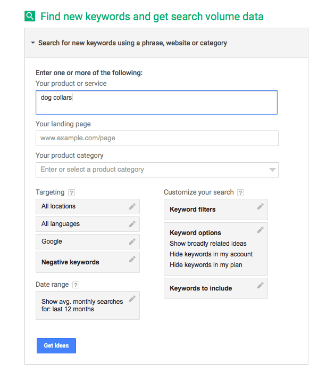The image size is (335, 371).
Task: Click Hide keywords in my plan
Action: pyautogui.click(x=206, y=265)
